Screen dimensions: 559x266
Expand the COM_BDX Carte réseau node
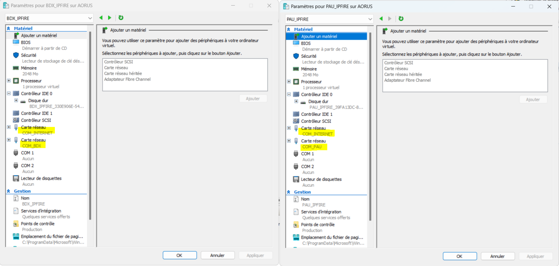[9, 140]
